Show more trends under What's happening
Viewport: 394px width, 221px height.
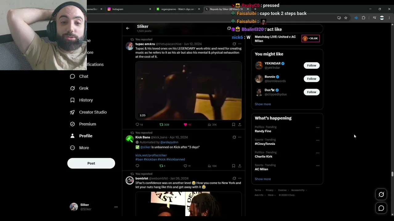pyautogui.click(x=263, y=179)
